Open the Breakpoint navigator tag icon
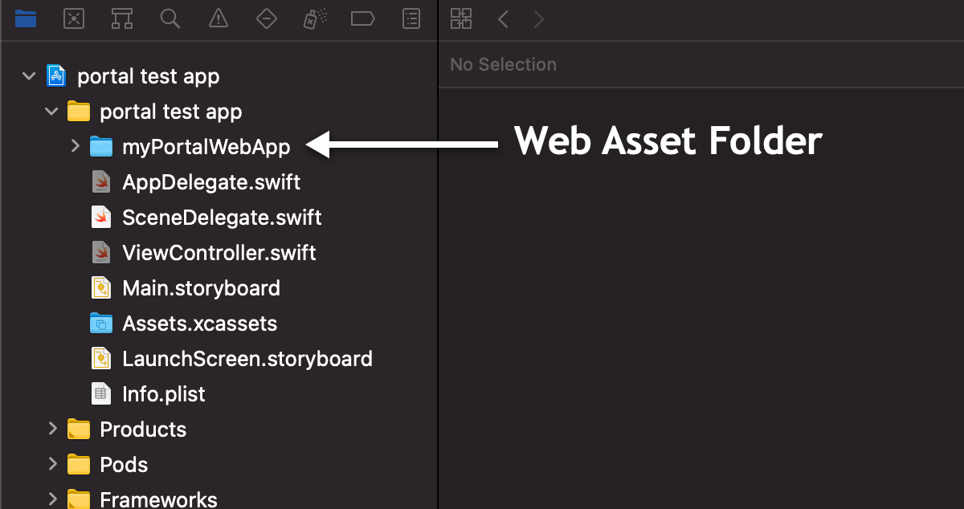The image size is (964, 509). click(x=362, y=18)
